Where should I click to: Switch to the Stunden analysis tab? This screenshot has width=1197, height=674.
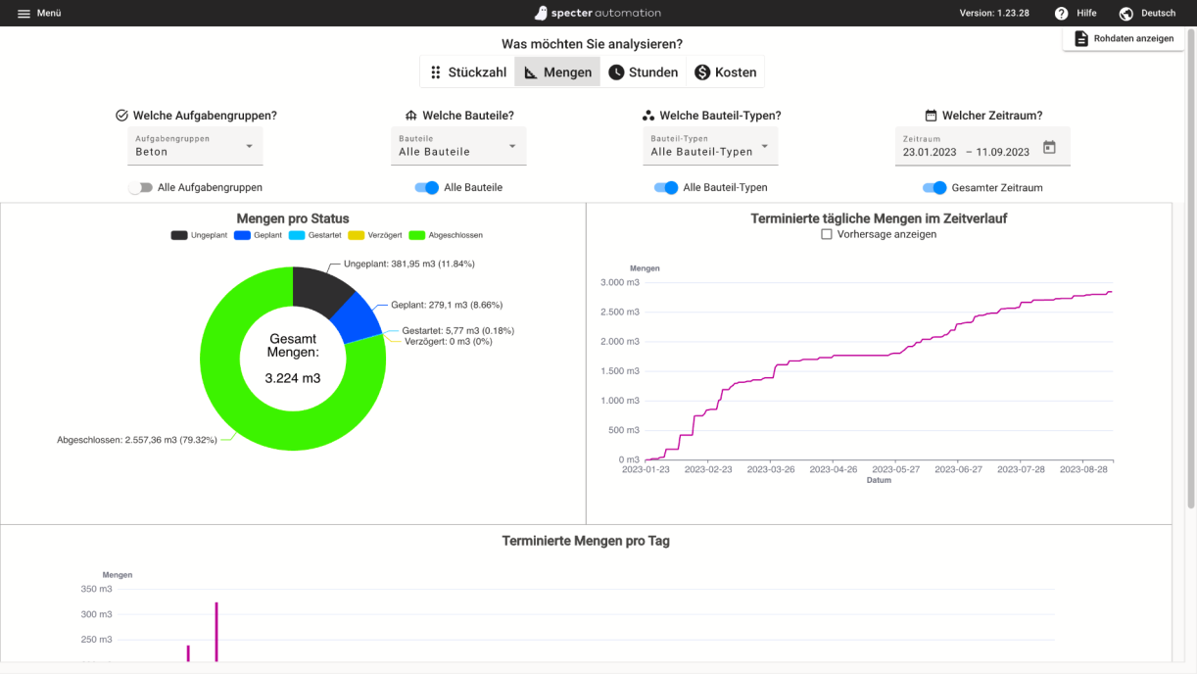point(643,72)
